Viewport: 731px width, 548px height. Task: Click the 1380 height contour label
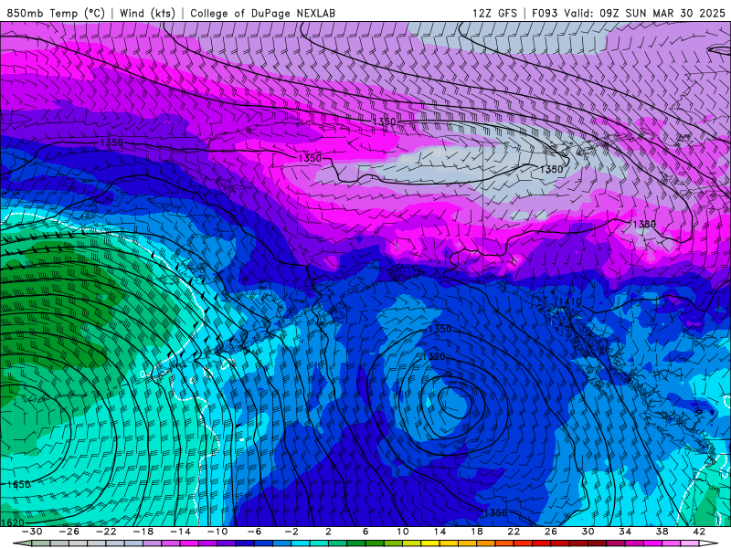click(644, 224)
